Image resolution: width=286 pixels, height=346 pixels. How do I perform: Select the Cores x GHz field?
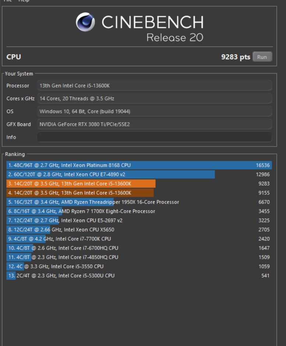tap(155, 98)
